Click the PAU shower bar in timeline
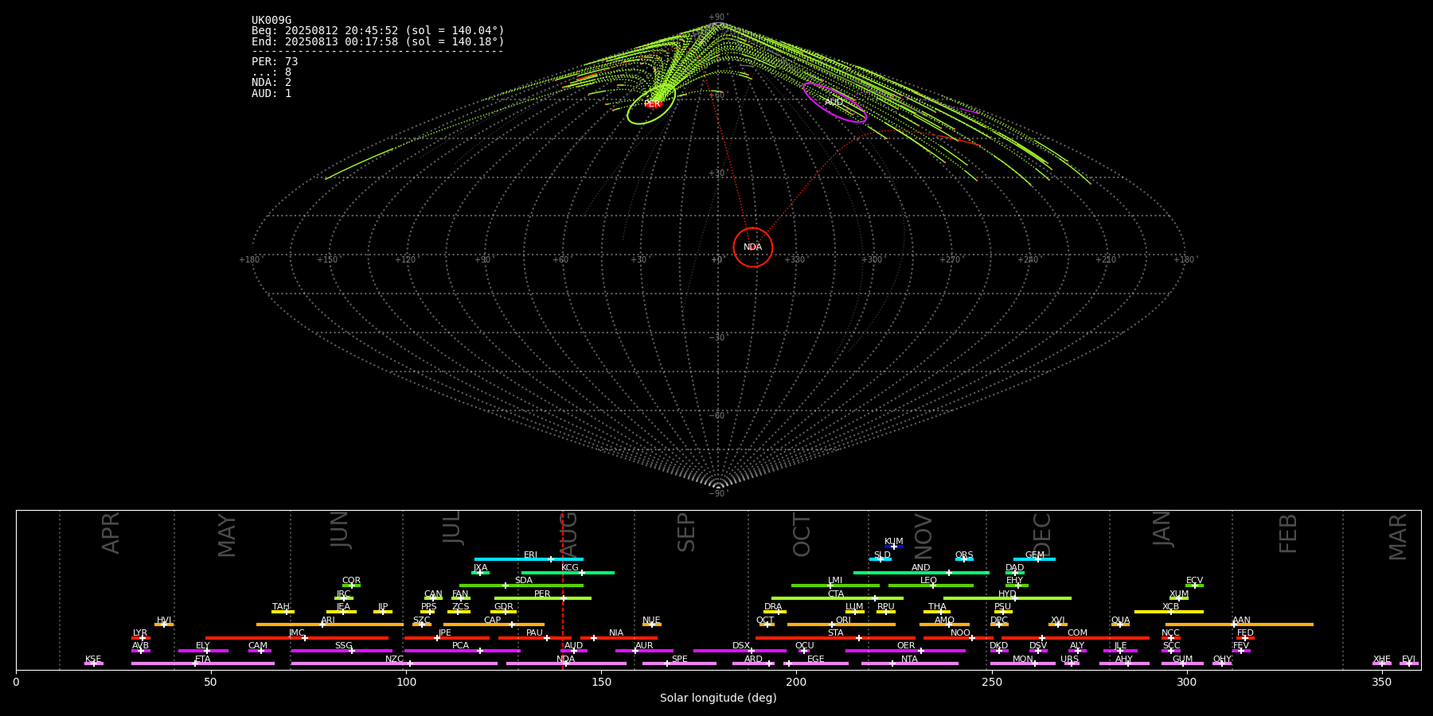This screenshot has height=716, width=1433. tap(535, 638)
